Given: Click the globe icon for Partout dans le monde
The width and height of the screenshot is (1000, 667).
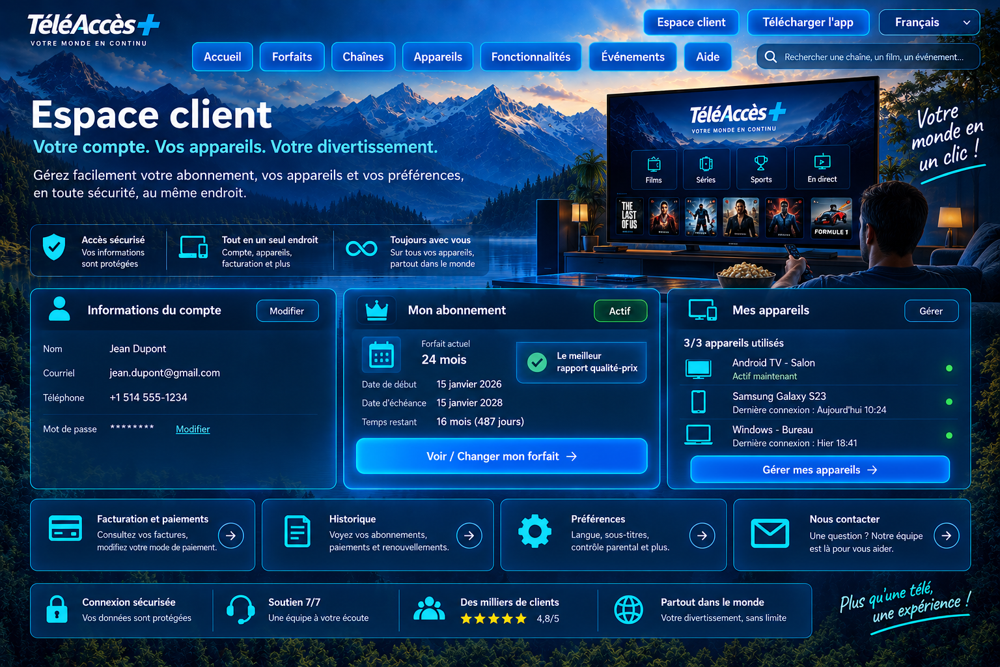Looking at the screenshot, I should [629, 610].
